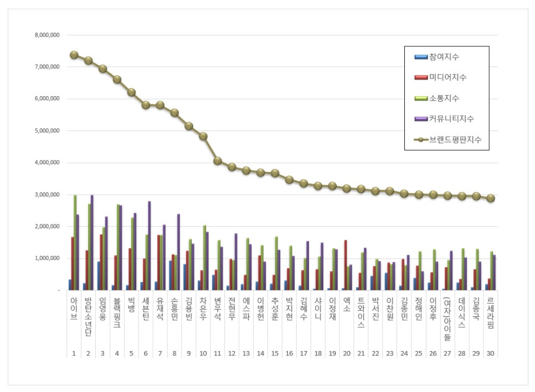
Task: Click the purple 커뮤니티지수 legend swatch
Action: tap(421, 119)
